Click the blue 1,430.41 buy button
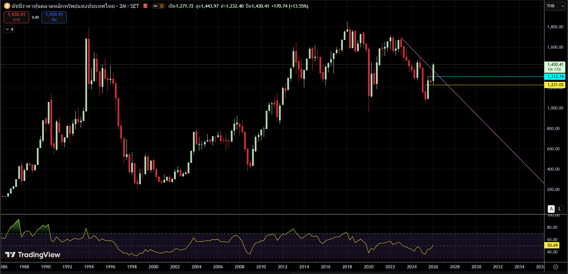 coord(54,17)
